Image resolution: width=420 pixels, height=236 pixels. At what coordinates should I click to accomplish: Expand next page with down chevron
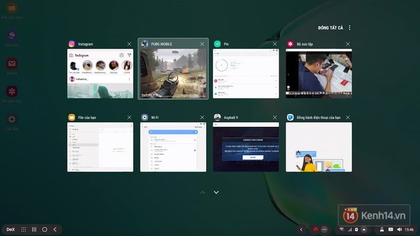click(216, 192)
